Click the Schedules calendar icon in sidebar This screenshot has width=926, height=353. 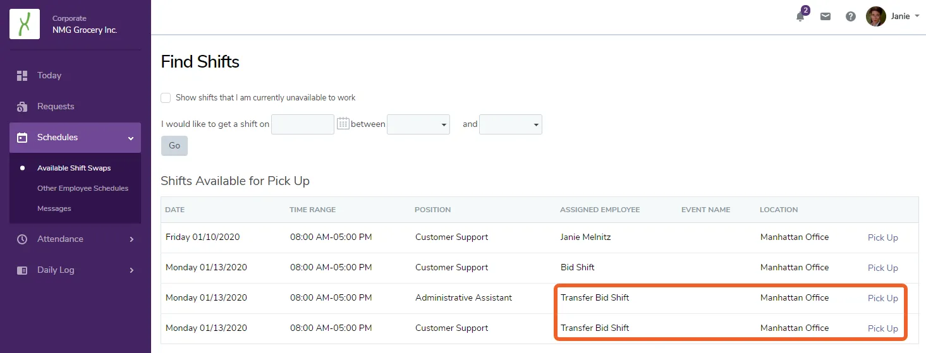coord(22,137)
